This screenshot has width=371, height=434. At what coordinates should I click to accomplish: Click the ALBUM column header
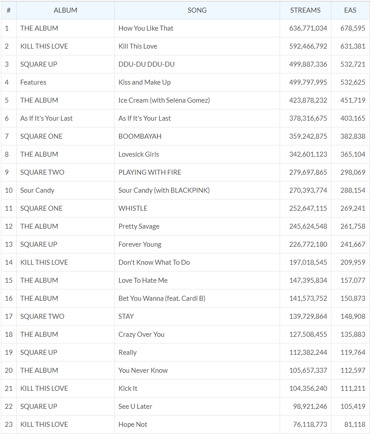[65, 10]
